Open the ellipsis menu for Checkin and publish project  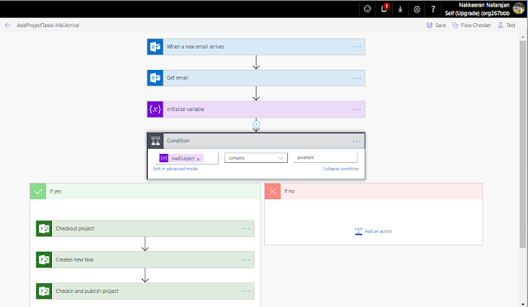[x=246, y=291]
